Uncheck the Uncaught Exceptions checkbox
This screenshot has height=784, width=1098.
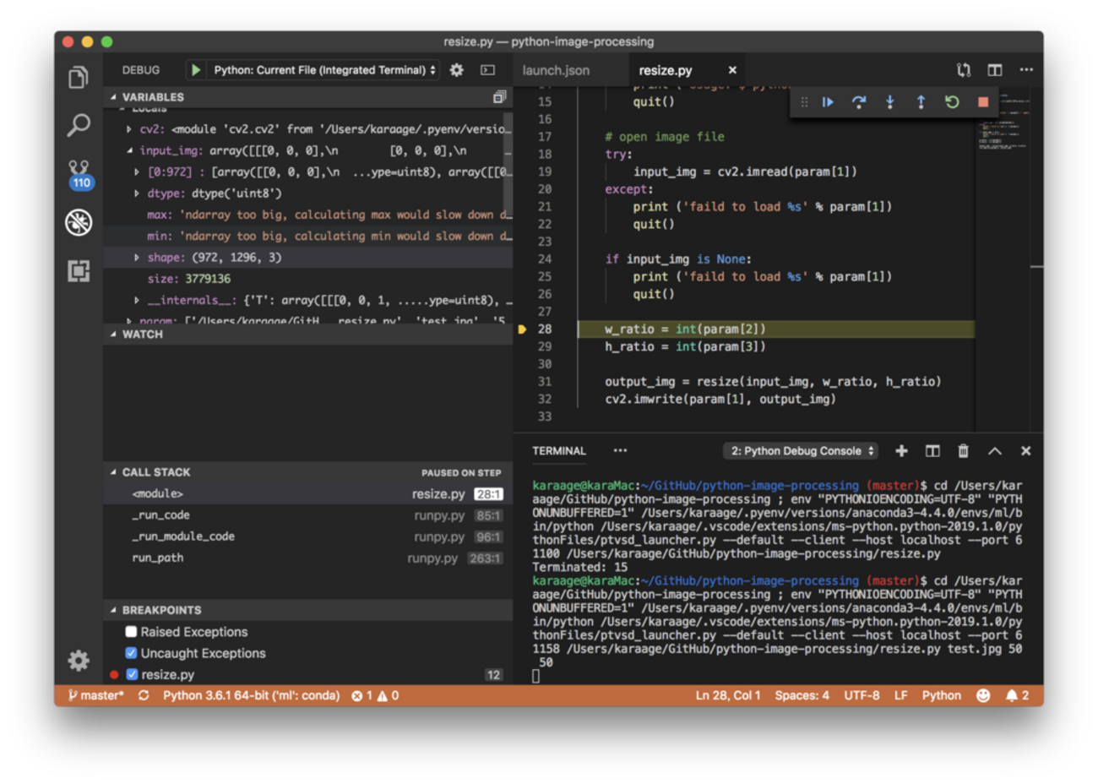(x=131, y=653)
